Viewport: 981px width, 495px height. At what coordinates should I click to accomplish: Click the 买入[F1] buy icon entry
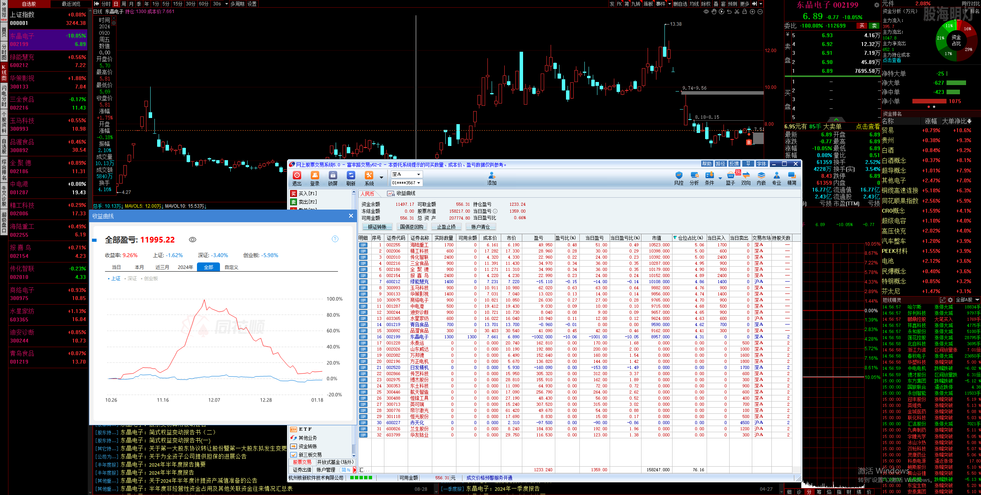pos(304,193)
